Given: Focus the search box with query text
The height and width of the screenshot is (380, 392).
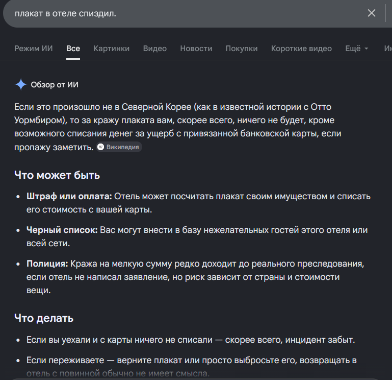Looking at the screenshot, I should tap(185, 13).
